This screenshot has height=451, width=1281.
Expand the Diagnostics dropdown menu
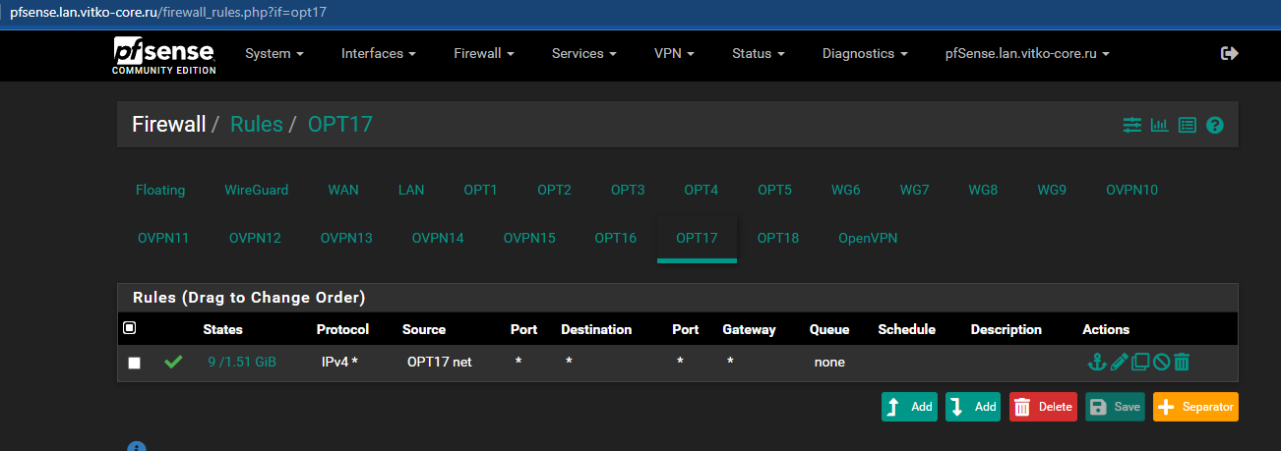click(864, 54)
